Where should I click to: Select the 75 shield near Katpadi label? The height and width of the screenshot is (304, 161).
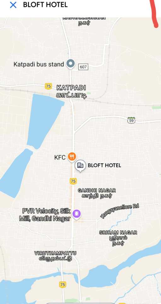49,86
